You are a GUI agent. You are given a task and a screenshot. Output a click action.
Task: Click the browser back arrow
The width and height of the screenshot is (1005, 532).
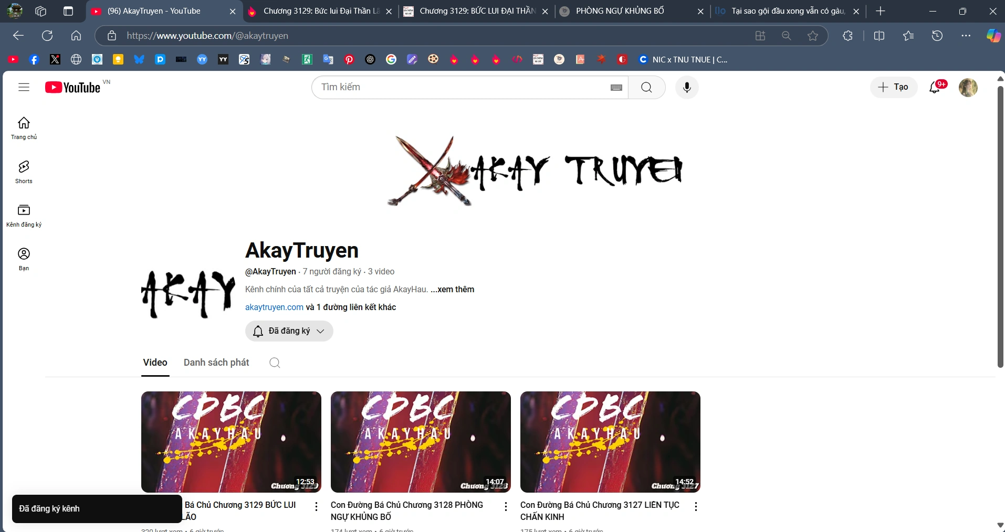[x=18, y=36]
